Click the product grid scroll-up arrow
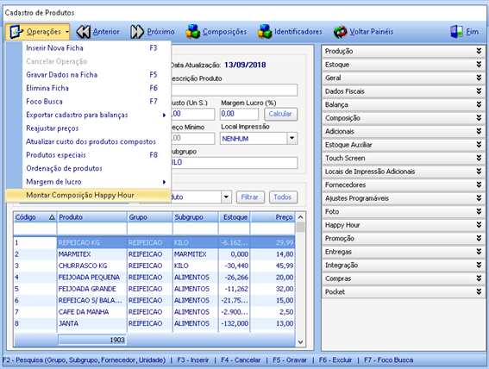489x369 pixels. [300, 217]
